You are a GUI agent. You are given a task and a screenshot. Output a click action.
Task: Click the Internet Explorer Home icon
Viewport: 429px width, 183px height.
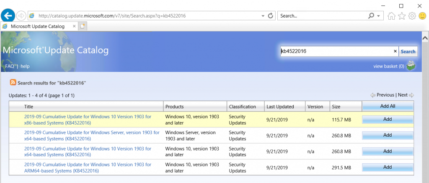coord(392,16)
